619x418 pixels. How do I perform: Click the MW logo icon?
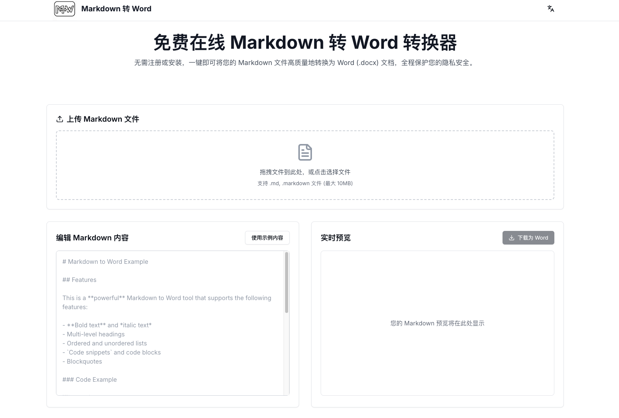(x=65, y=9)
